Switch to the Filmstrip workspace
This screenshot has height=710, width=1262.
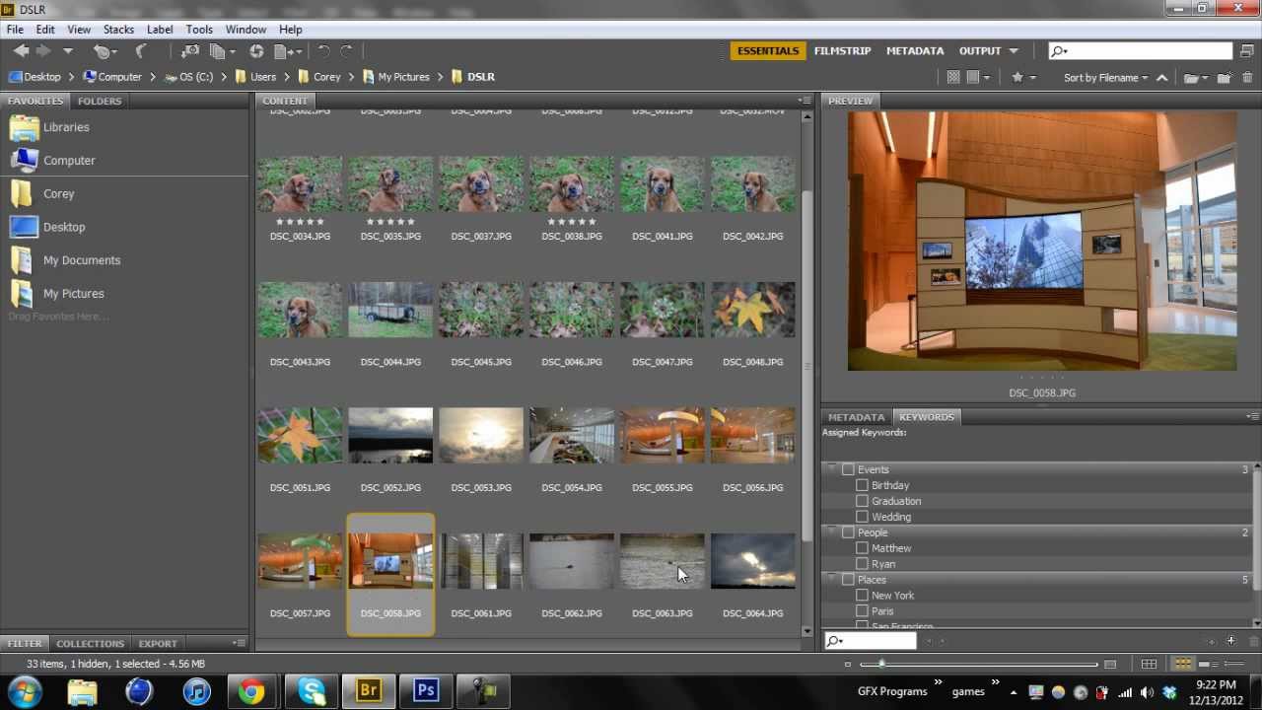[842, 51]
